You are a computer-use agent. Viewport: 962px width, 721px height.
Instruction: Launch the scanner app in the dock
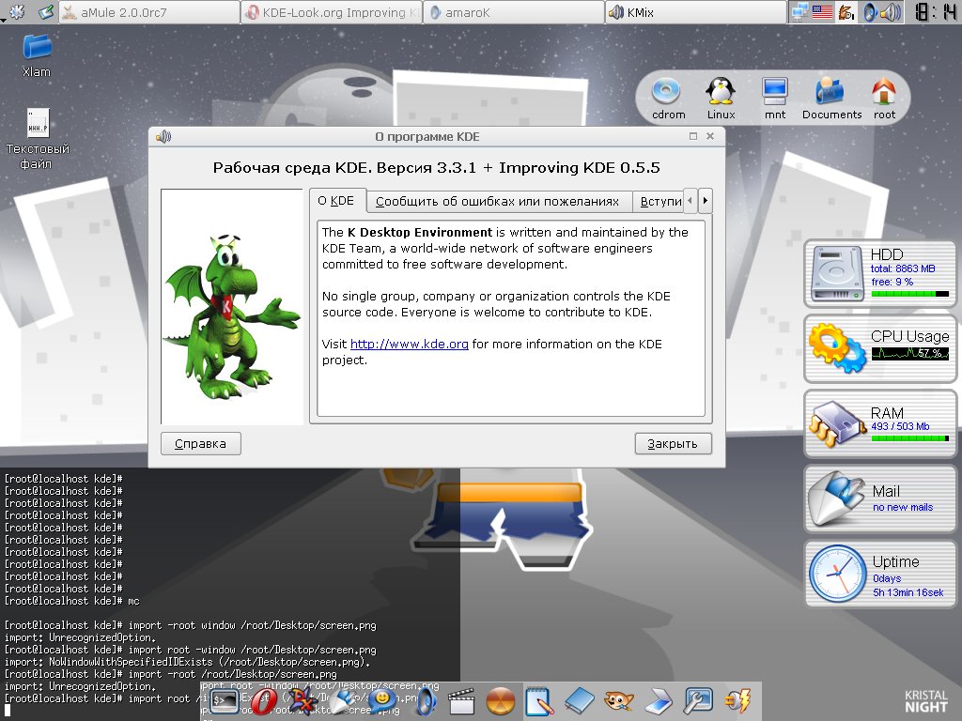[658, 700]
